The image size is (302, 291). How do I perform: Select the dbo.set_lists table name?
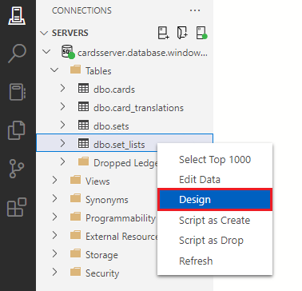click(119, 145)
